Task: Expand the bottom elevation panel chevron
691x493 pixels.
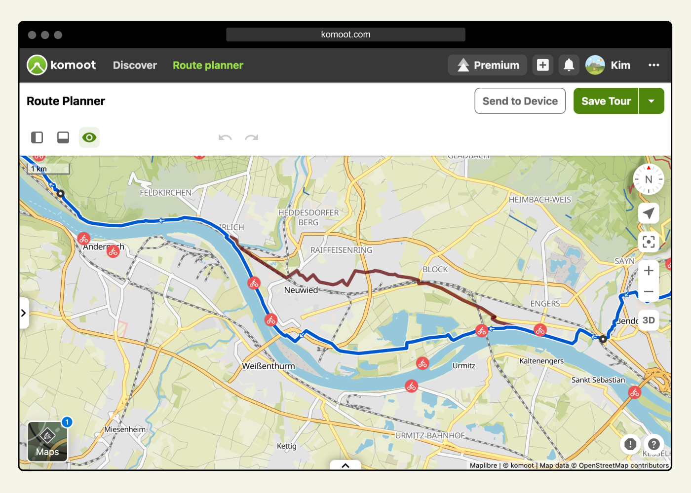Action: [x=345, y=465]
